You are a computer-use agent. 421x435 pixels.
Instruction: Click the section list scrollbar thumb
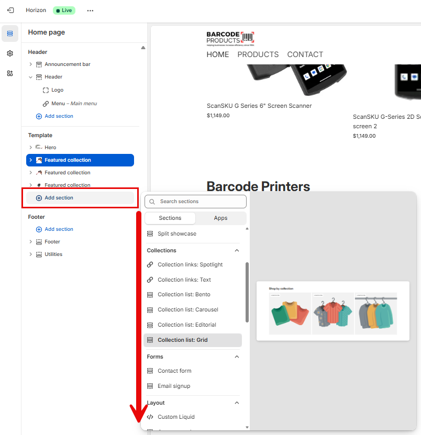coord(247,293)
